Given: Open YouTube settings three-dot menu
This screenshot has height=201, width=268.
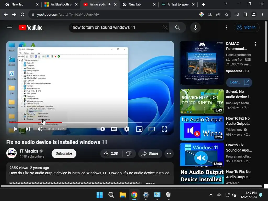Looking at the screenshot, I should pyautogui.click(x=226, y=27).
